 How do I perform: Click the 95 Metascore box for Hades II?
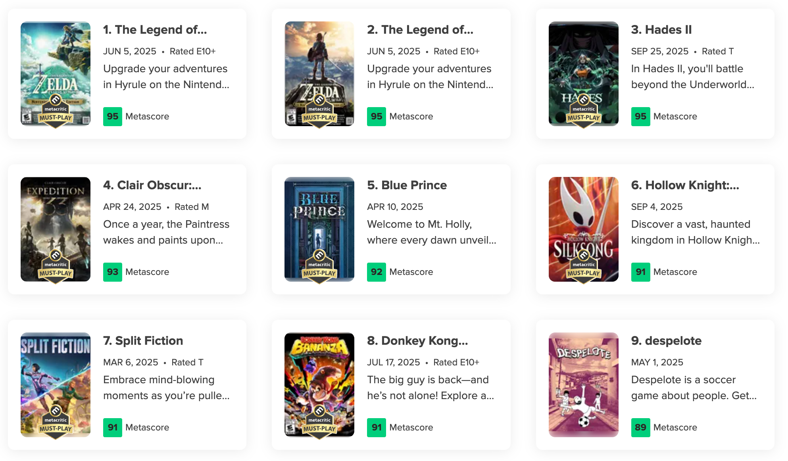640,117
